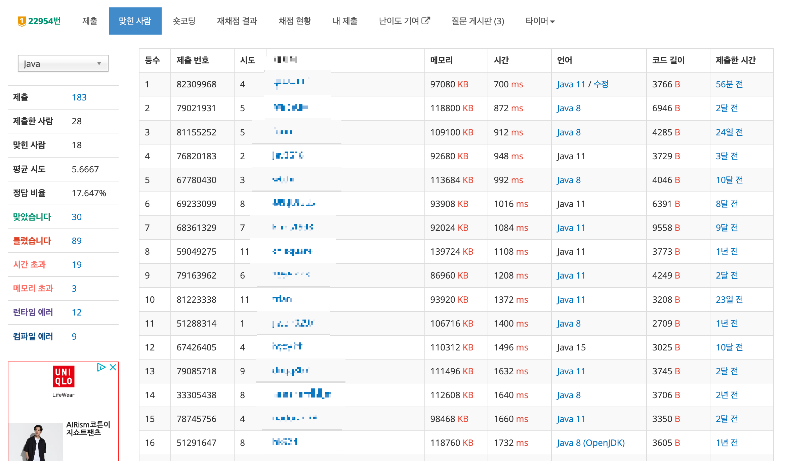
Task: Open 채점 현황 tab
Action: (295, 21)
